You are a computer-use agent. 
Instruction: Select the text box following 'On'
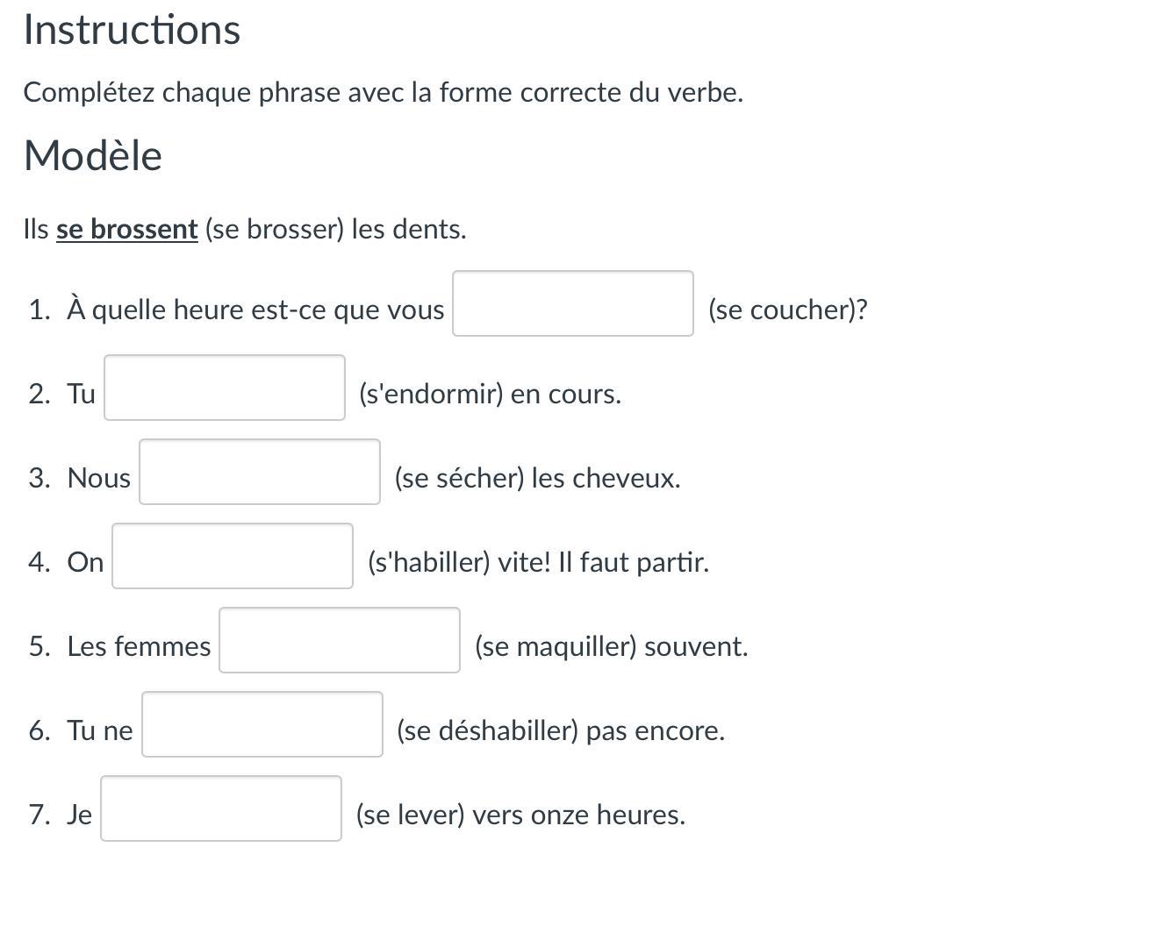tap(232, 556)
